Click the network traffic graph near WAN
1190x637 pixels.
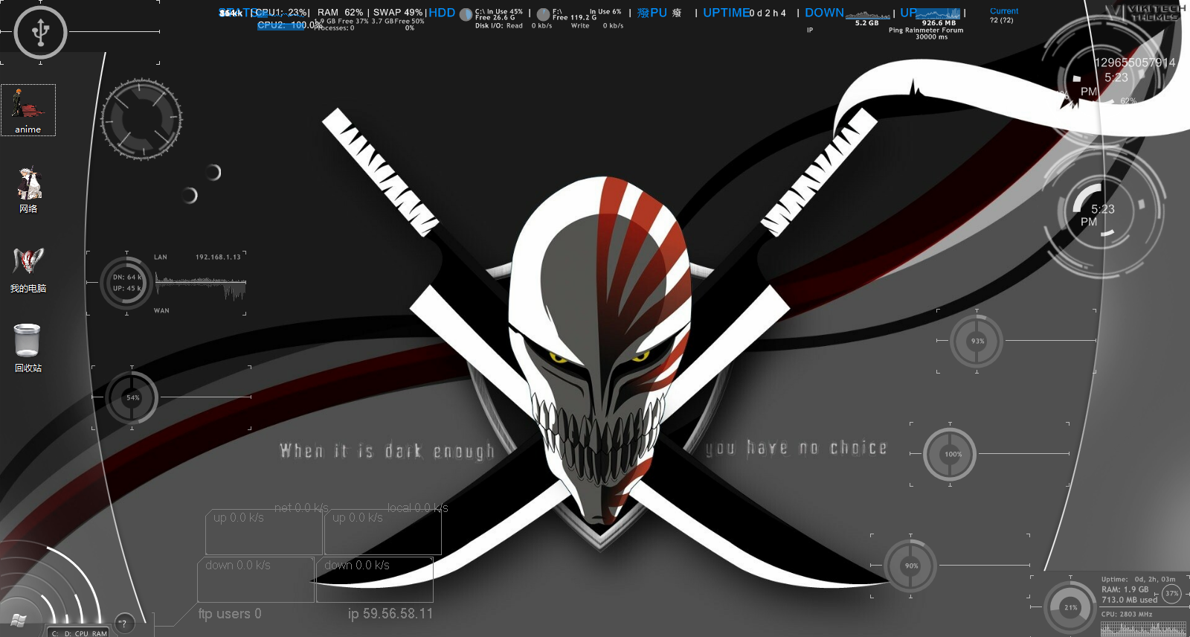coord(200,286)
